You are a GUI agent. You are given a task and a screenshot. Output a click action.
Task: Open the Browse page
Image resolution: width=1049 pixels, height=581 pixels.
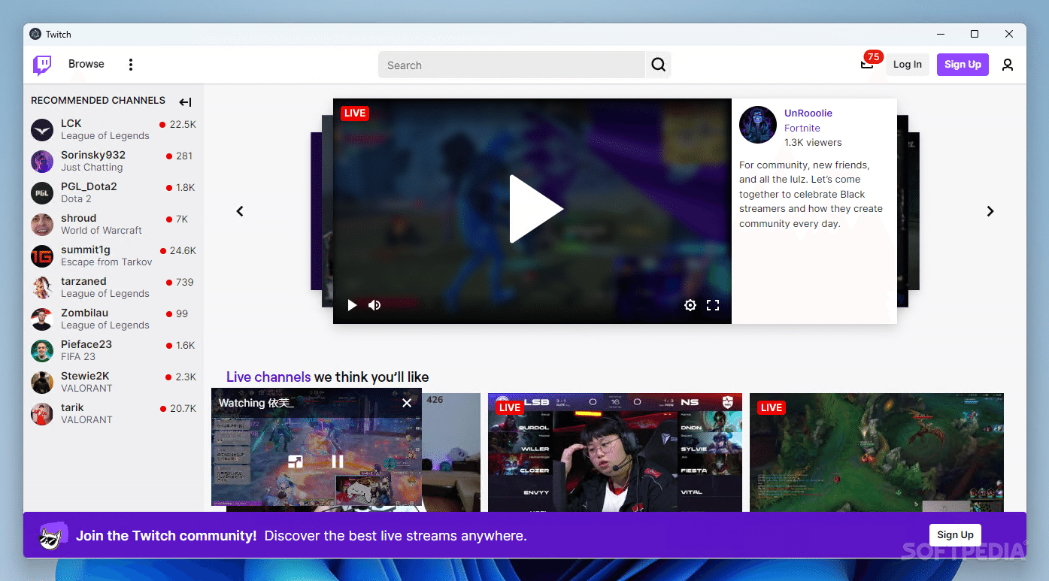click(86, 64)
